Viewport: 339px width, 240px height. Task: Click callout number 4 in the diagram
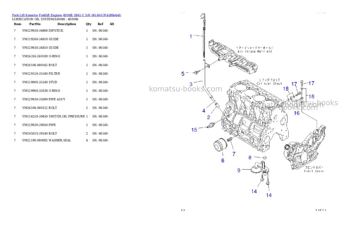(x=204, y=111)
